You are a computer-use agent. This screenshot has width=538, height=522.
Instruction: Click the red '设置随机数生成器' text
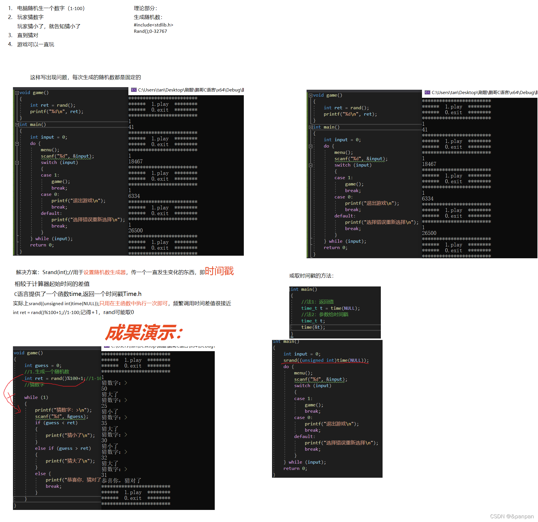[x=105, y=272]
